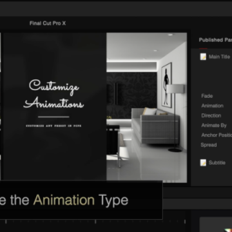
Task: Click the Anchor Position parameter
Action: point(217,135)
